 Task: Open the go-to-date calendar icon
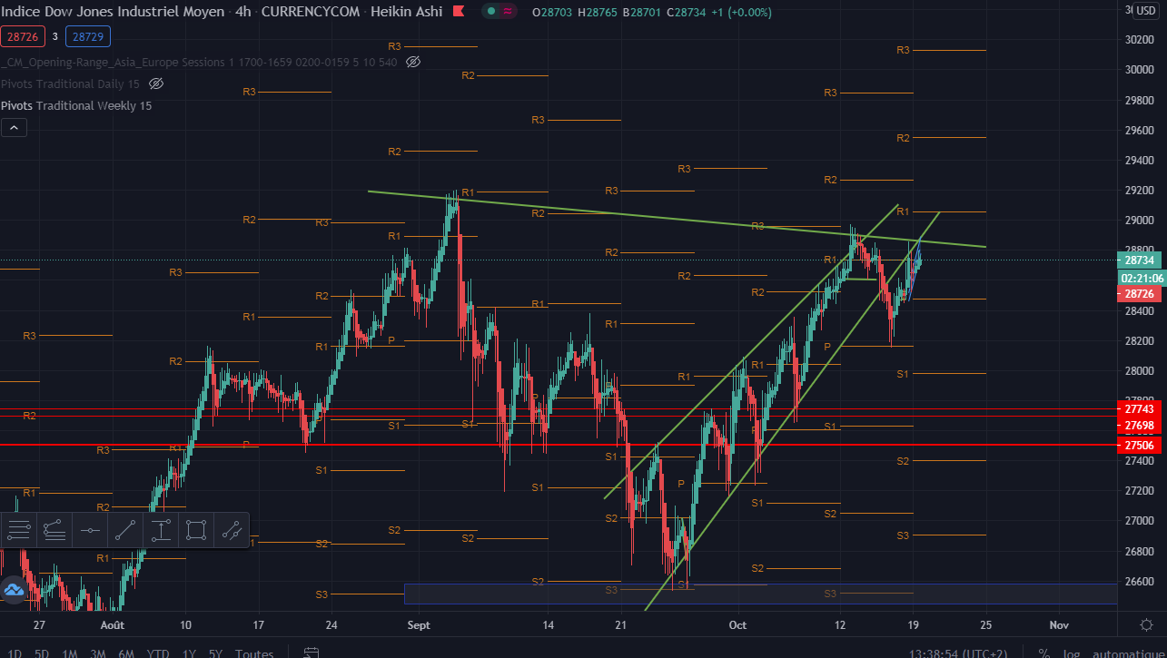point(312,653)
